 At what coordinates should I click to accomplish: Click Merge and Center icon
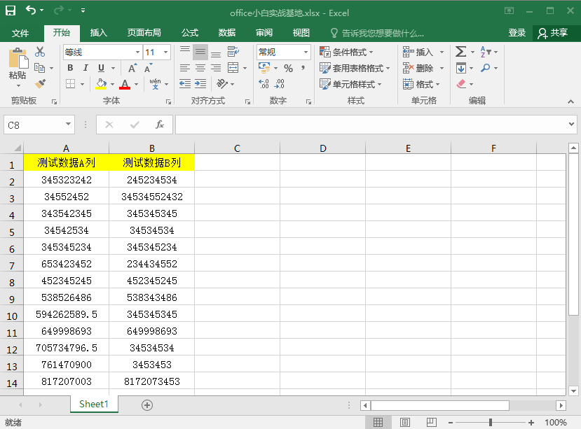pyautogui.click(x=233, y=68)
